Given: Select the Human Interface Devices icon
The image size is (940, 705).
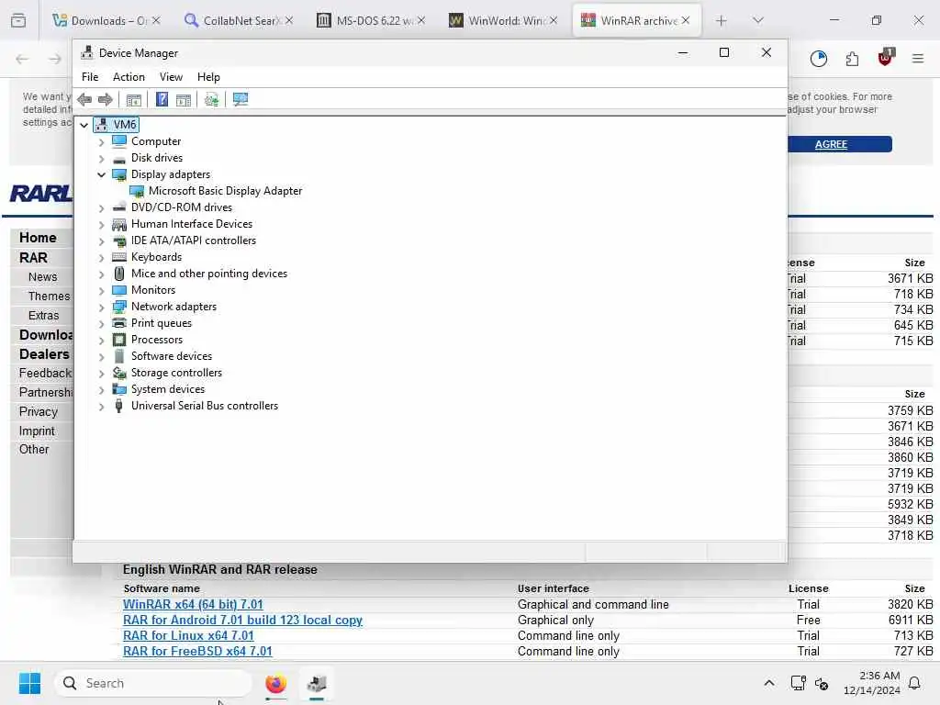Looking at the screenshot, I should pyautogui.click(x=119, y=224).
